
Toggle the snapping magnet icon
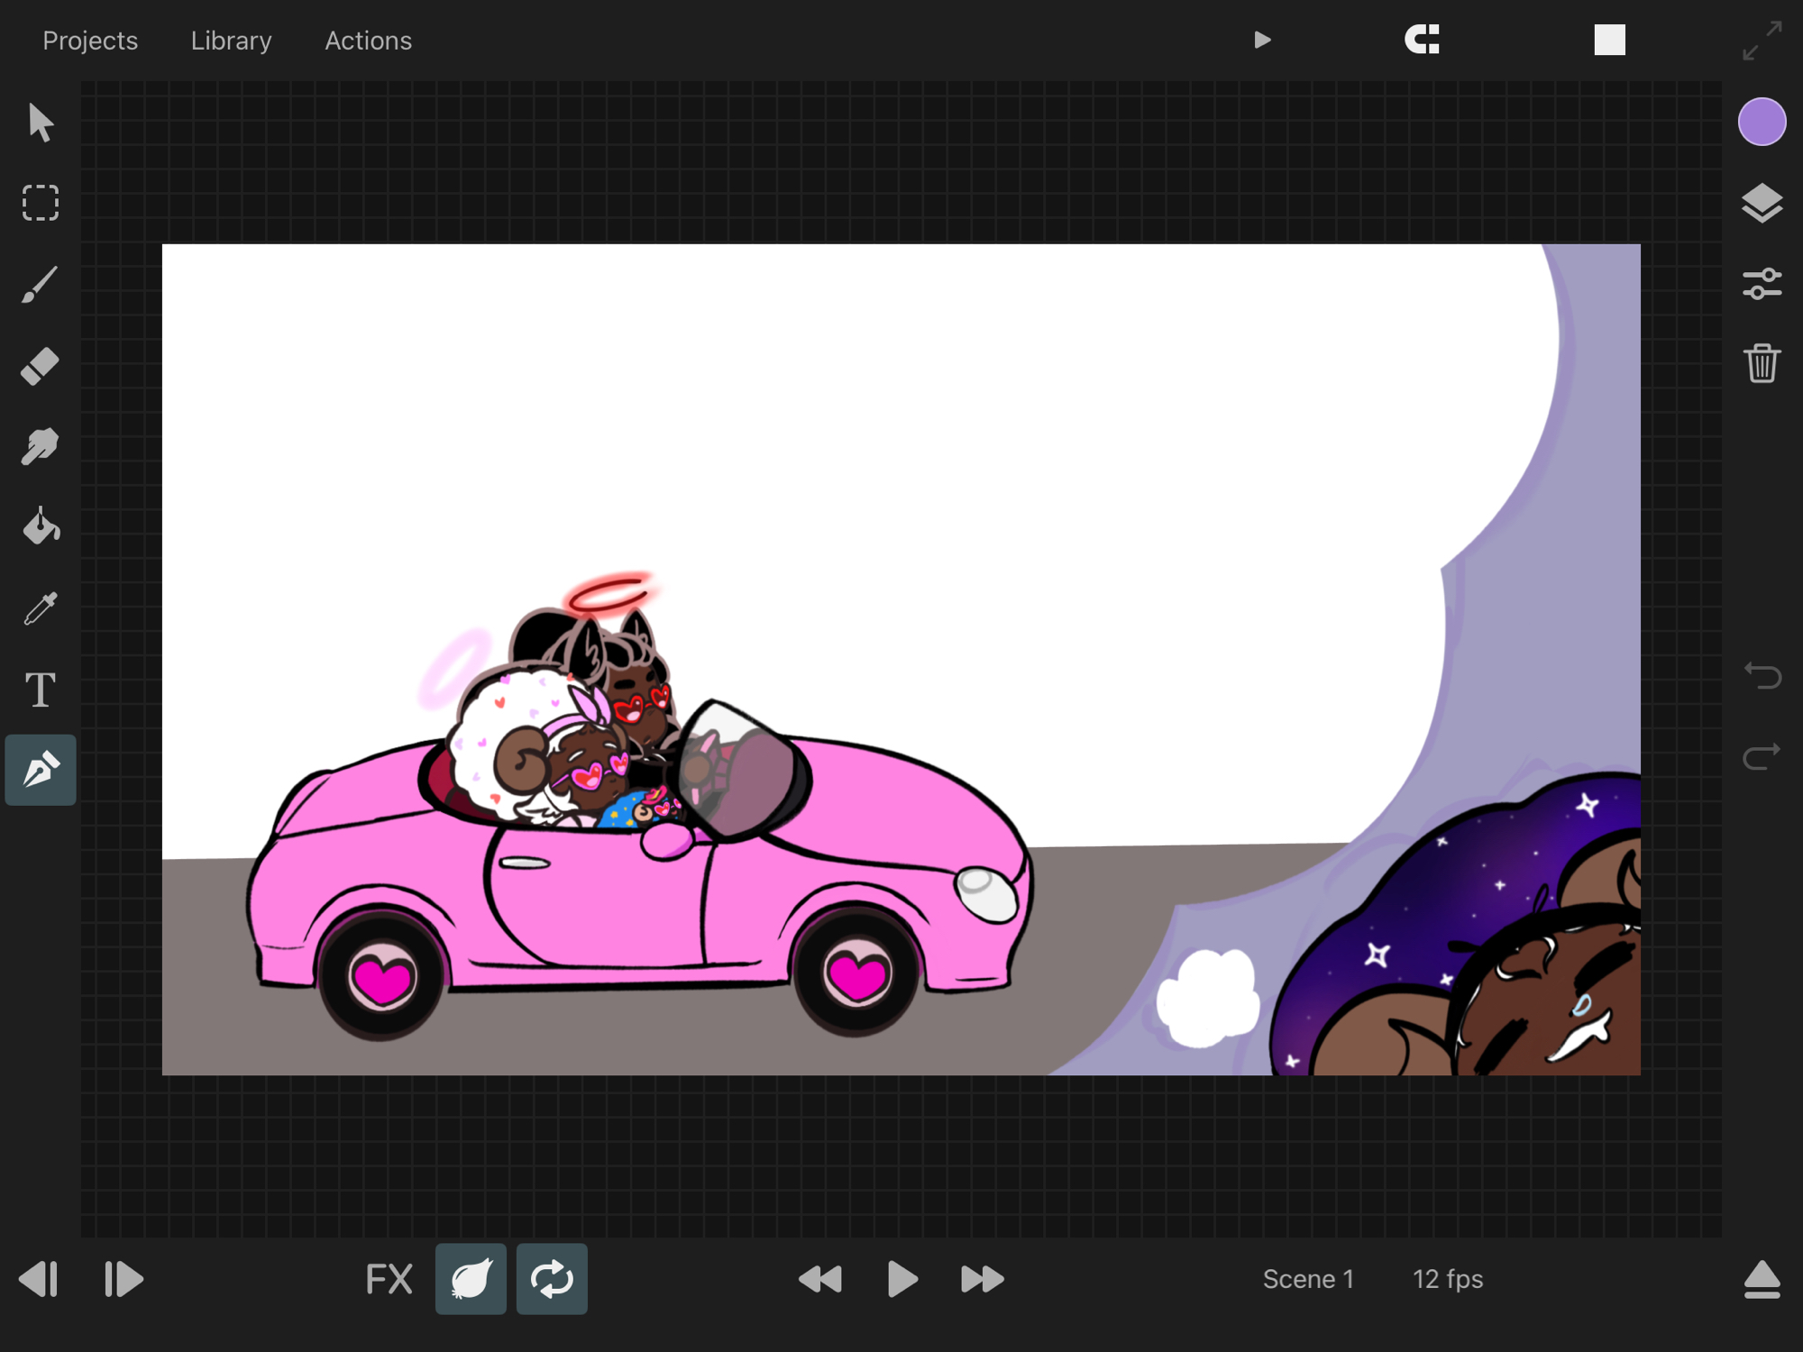point(1423,40)
